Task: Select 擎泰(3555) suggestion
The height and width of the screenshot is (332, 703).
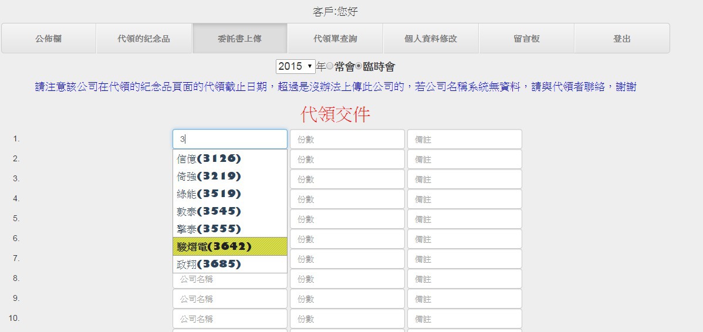Action: (x=230, y=229)
